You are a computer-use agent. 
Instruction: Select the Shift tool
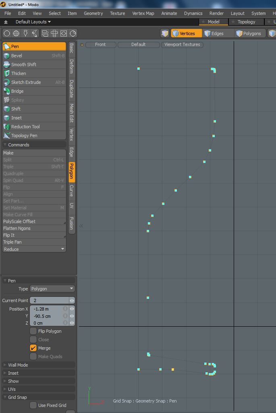coord(34,109)
